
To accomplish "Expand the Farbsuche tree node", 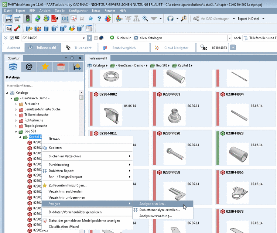I will tap(16, 104).
